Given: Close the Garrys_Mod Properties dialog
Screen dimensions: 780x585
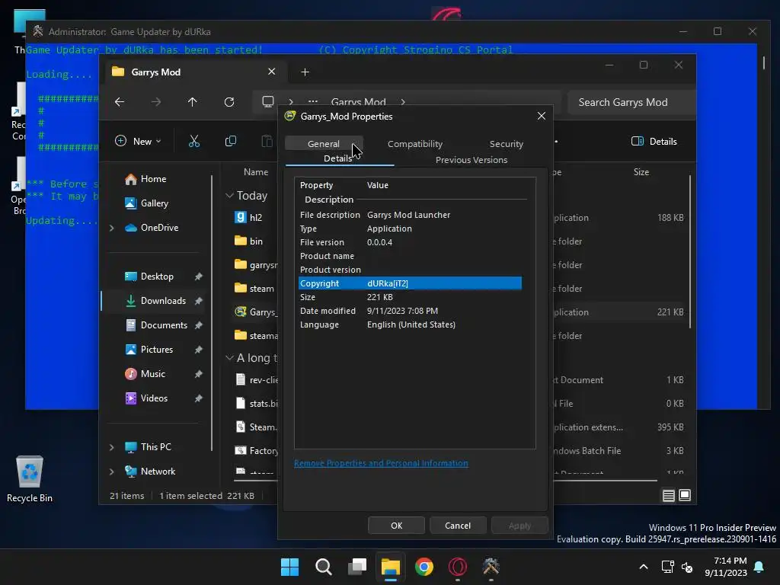Looking at the screenshot, I should pyautogui.click(x=542, y=116).
